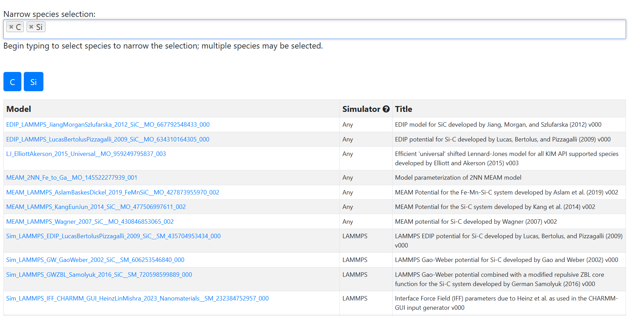Select title 'MEAM potential for Si-C developed by Wagner'
Screen dimensions: 628x316
tap(476, 222)
